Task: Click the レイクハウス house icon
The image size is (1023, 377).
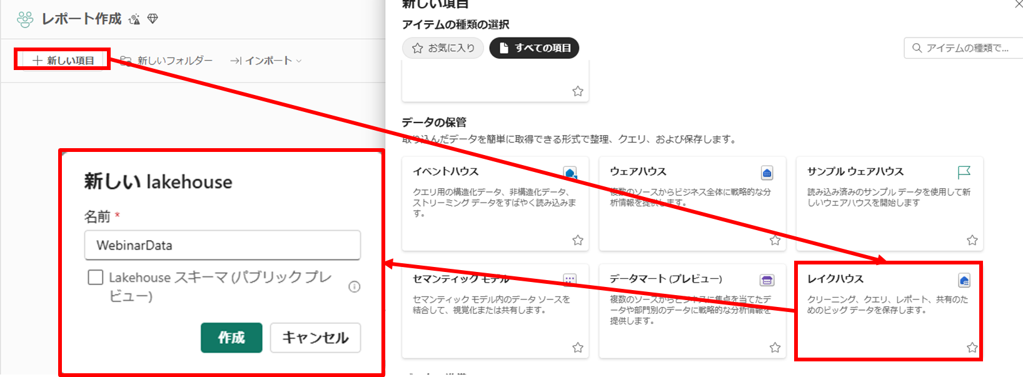Action: click(x=964, y=280)
